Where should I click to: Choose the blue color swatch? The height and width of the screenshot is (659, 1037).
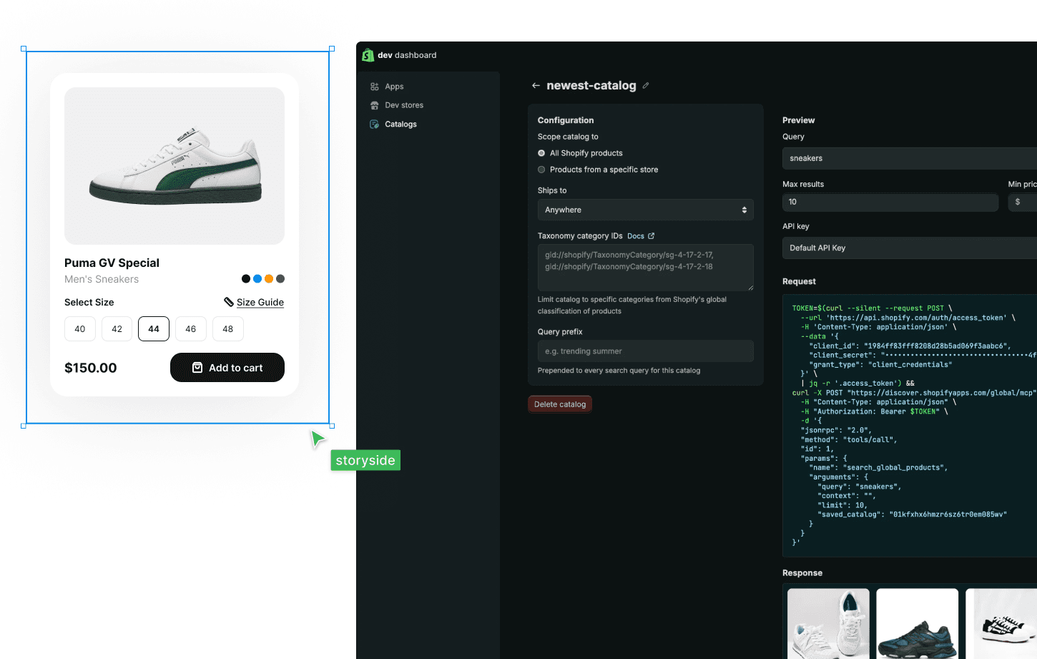257,279
